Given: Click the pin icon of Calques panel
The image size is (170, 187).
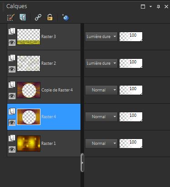Looking at the screenshot, I should (x=158, y=7).
